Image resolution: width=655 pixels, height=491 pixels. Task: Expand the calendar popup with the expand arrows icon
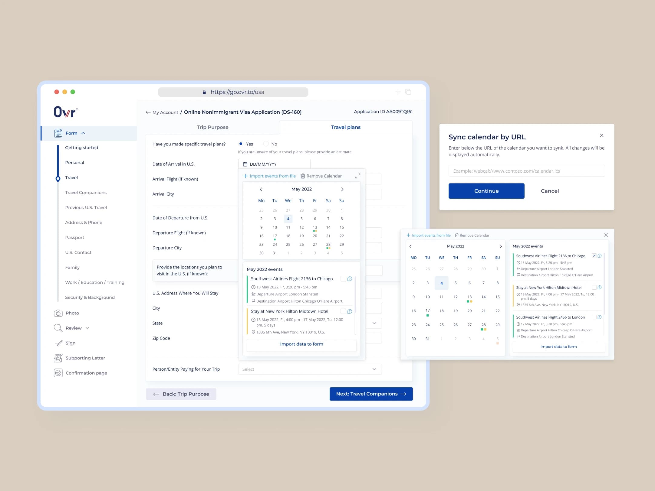pyautogui.click(x=358, y=176)
